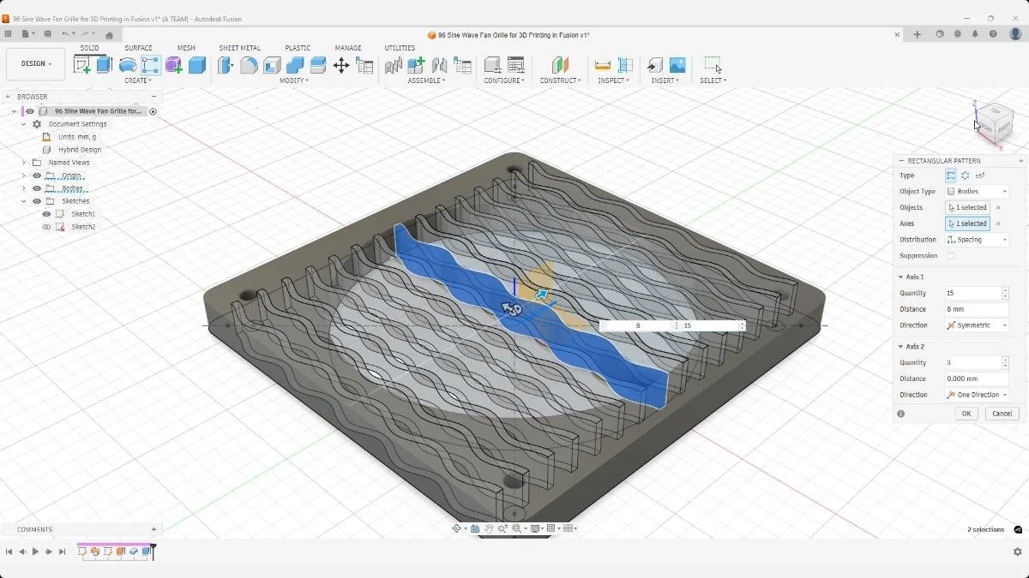Screen dimensions: 1029x578
Task: Select the Box primitive tool
Action: coord(197,65)
